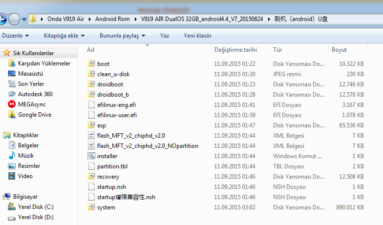Click the installer command script icon
The image size is (383, 225).
pos(91,156)
